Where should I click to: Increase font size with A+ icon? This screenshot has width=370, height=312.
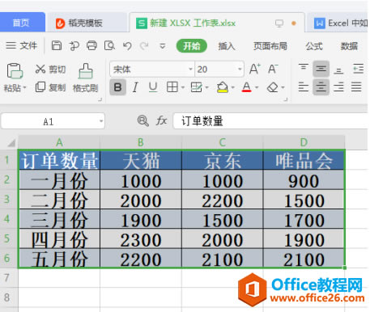(x=255, y=69)
